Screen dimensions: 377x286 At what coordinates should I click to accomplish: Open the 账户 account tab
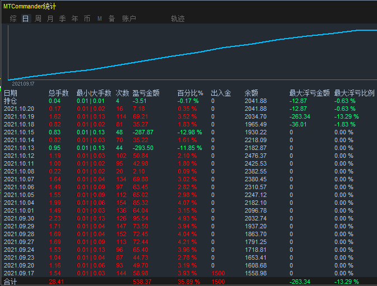point(129,18)
